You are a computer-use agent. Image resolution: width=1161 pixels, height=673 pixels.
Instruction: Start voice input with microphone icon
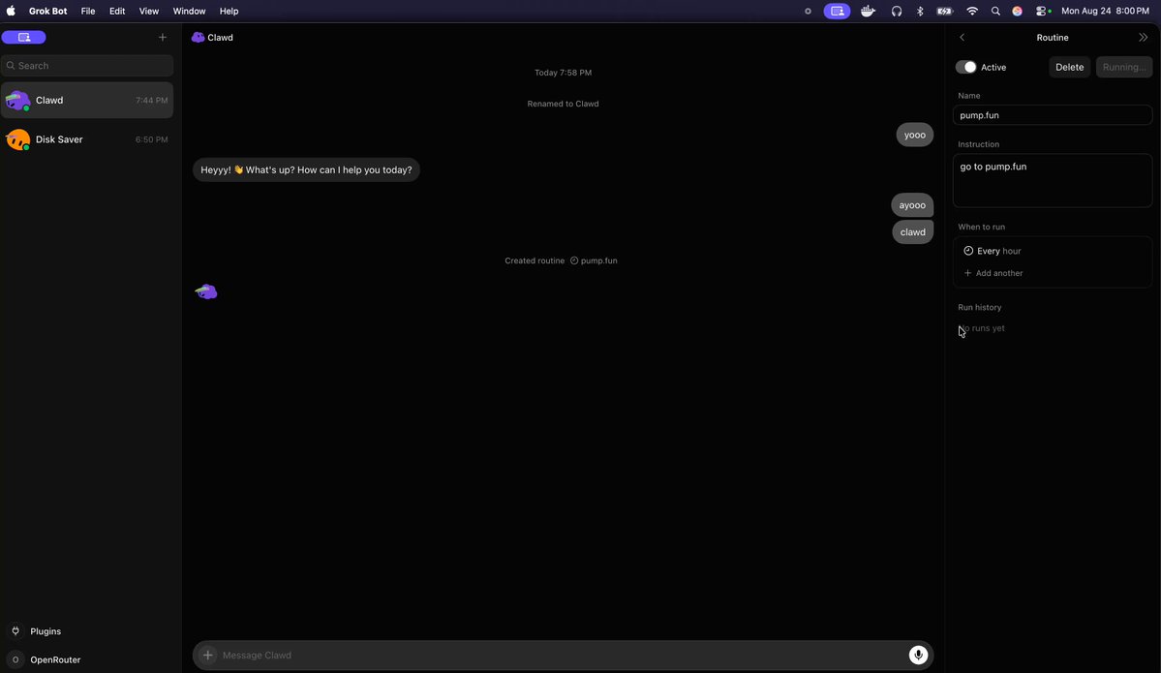click(918, 656)
